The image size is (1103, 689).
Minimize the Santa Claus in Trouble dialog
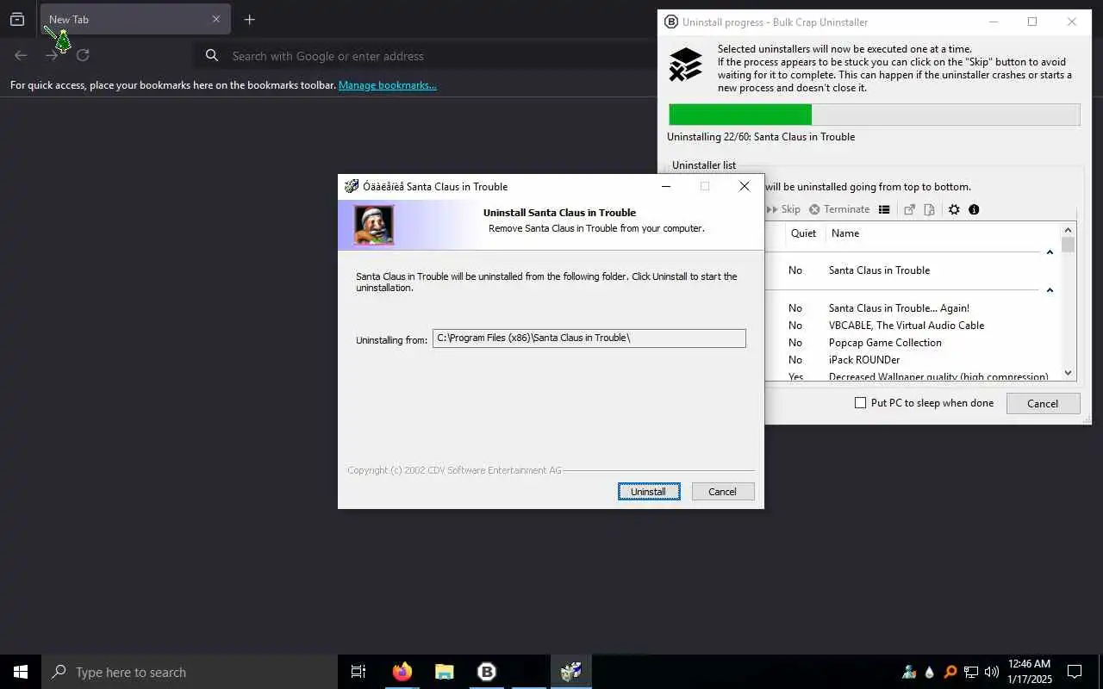point(666,186)
